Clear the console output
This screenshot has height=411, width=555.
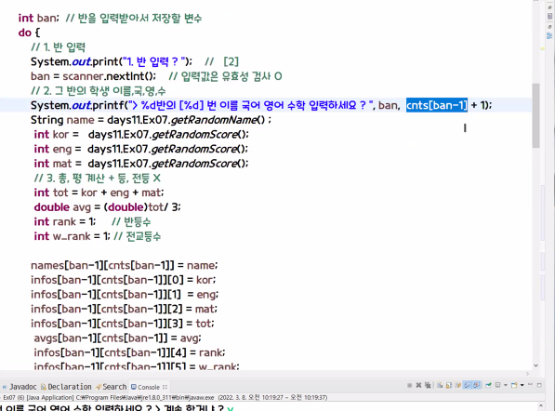pos(440,385)
